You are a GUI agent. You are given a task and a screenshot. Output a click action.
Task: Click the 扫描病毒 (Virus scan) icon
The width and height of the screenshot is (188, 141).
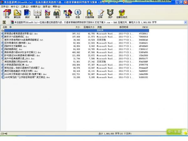coord(90,14)
